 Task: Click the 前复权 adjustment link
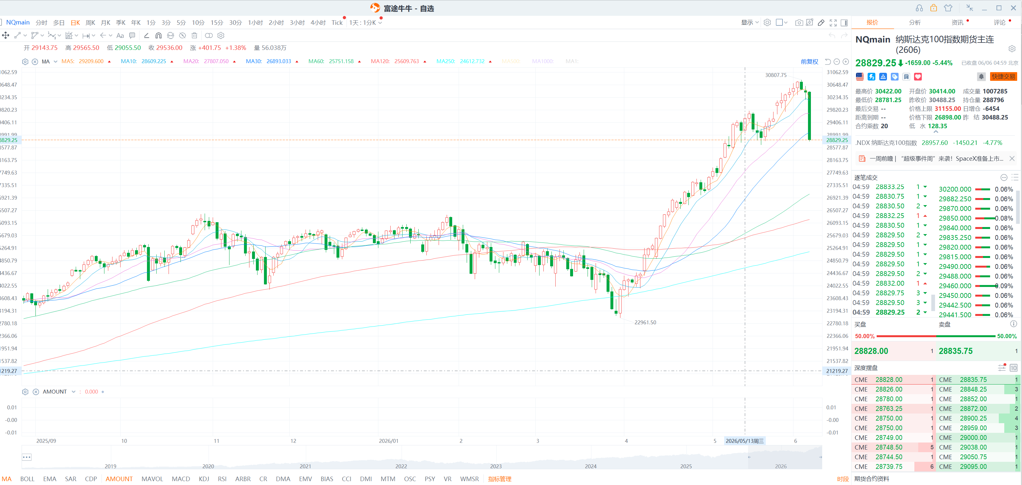[x=809, y=62]
